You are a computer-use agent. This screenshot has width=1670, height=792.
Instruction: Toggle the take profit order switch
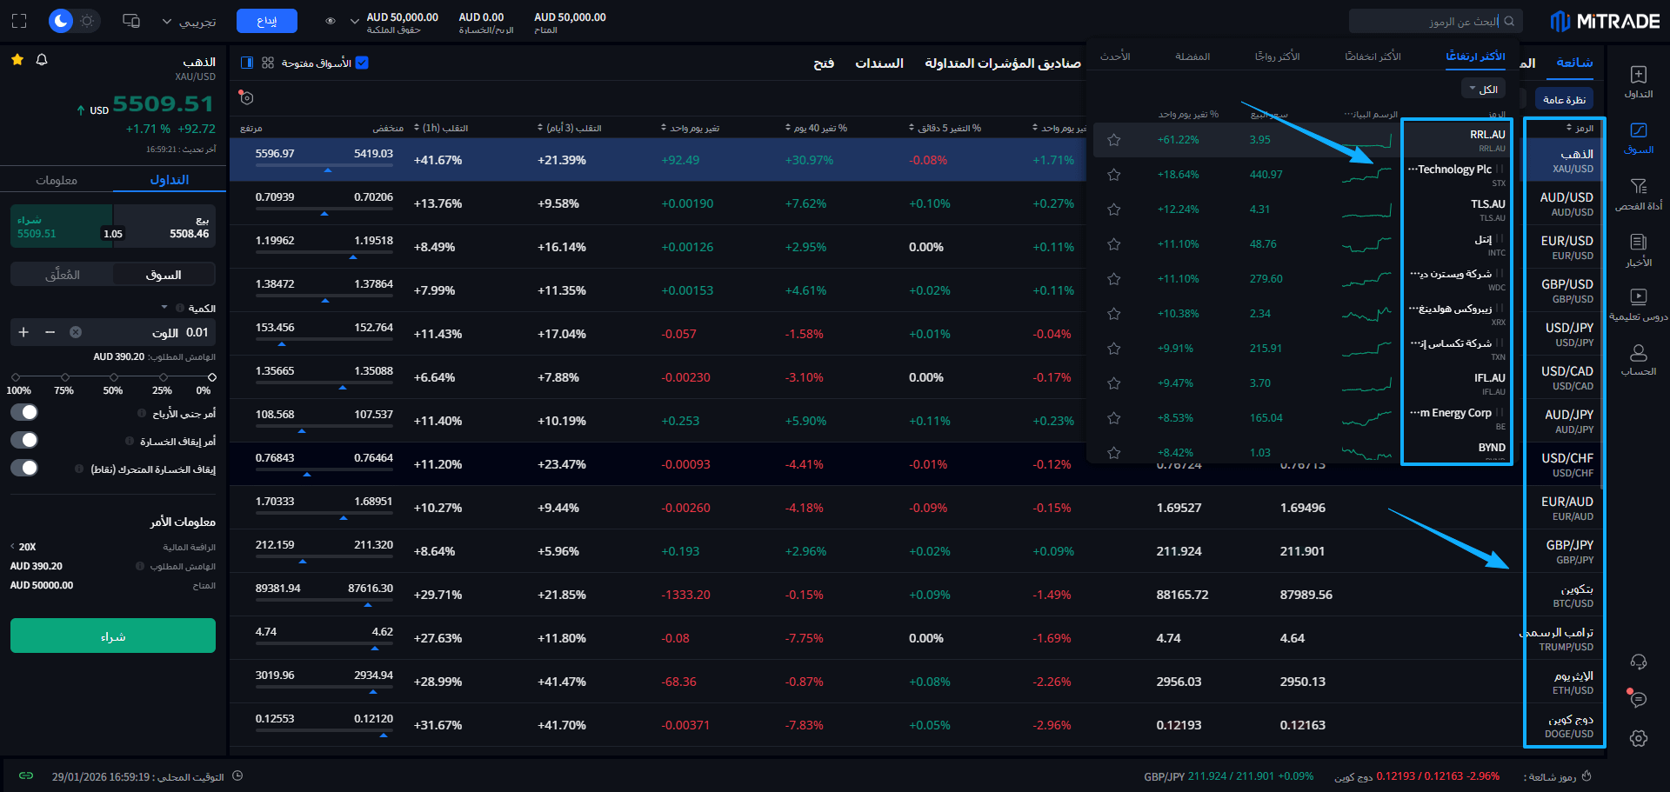[x=24, y=413]
